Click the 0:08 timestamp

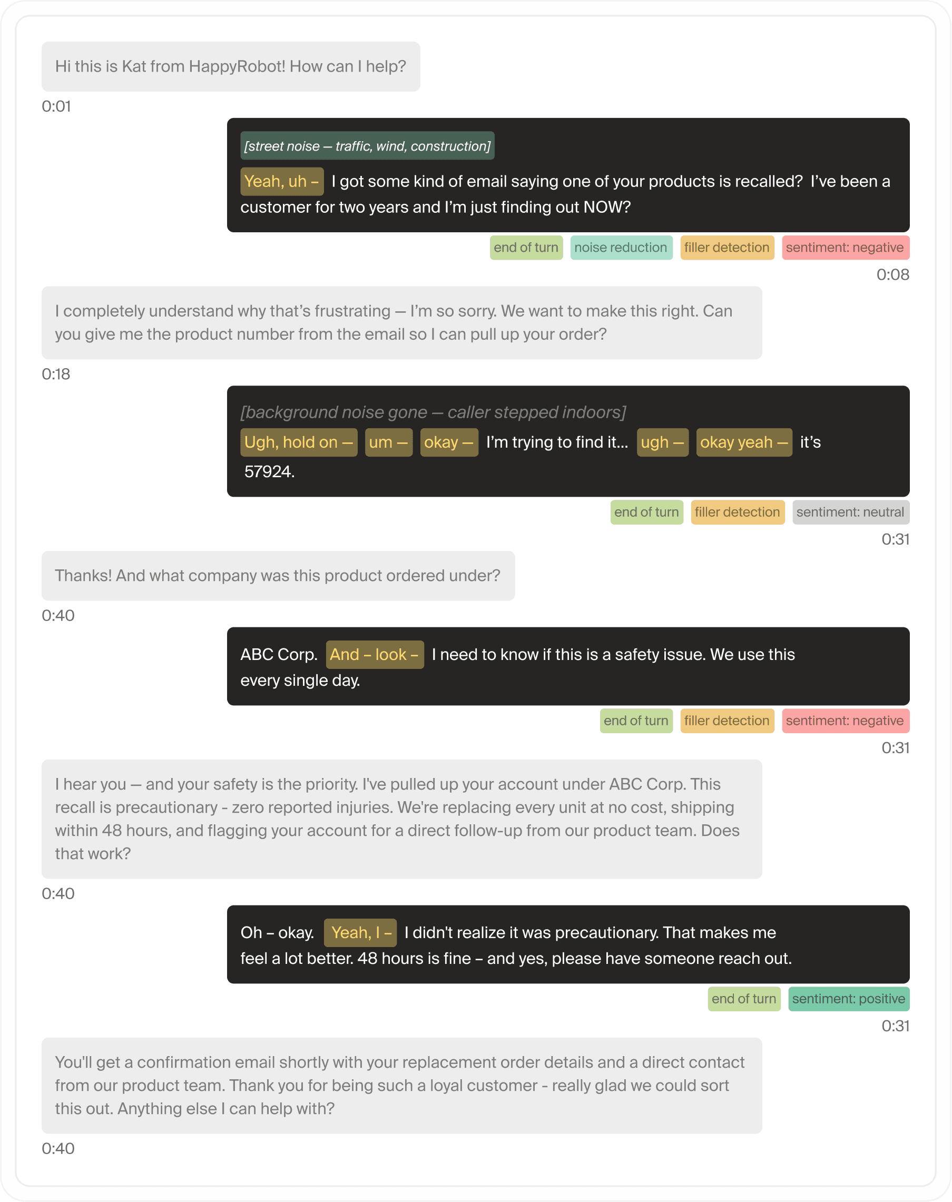(892, 275)
